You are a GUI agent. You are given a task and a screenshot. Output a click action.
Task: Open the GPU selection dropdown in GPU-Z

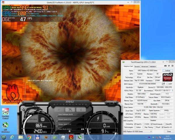click(137, 132)
